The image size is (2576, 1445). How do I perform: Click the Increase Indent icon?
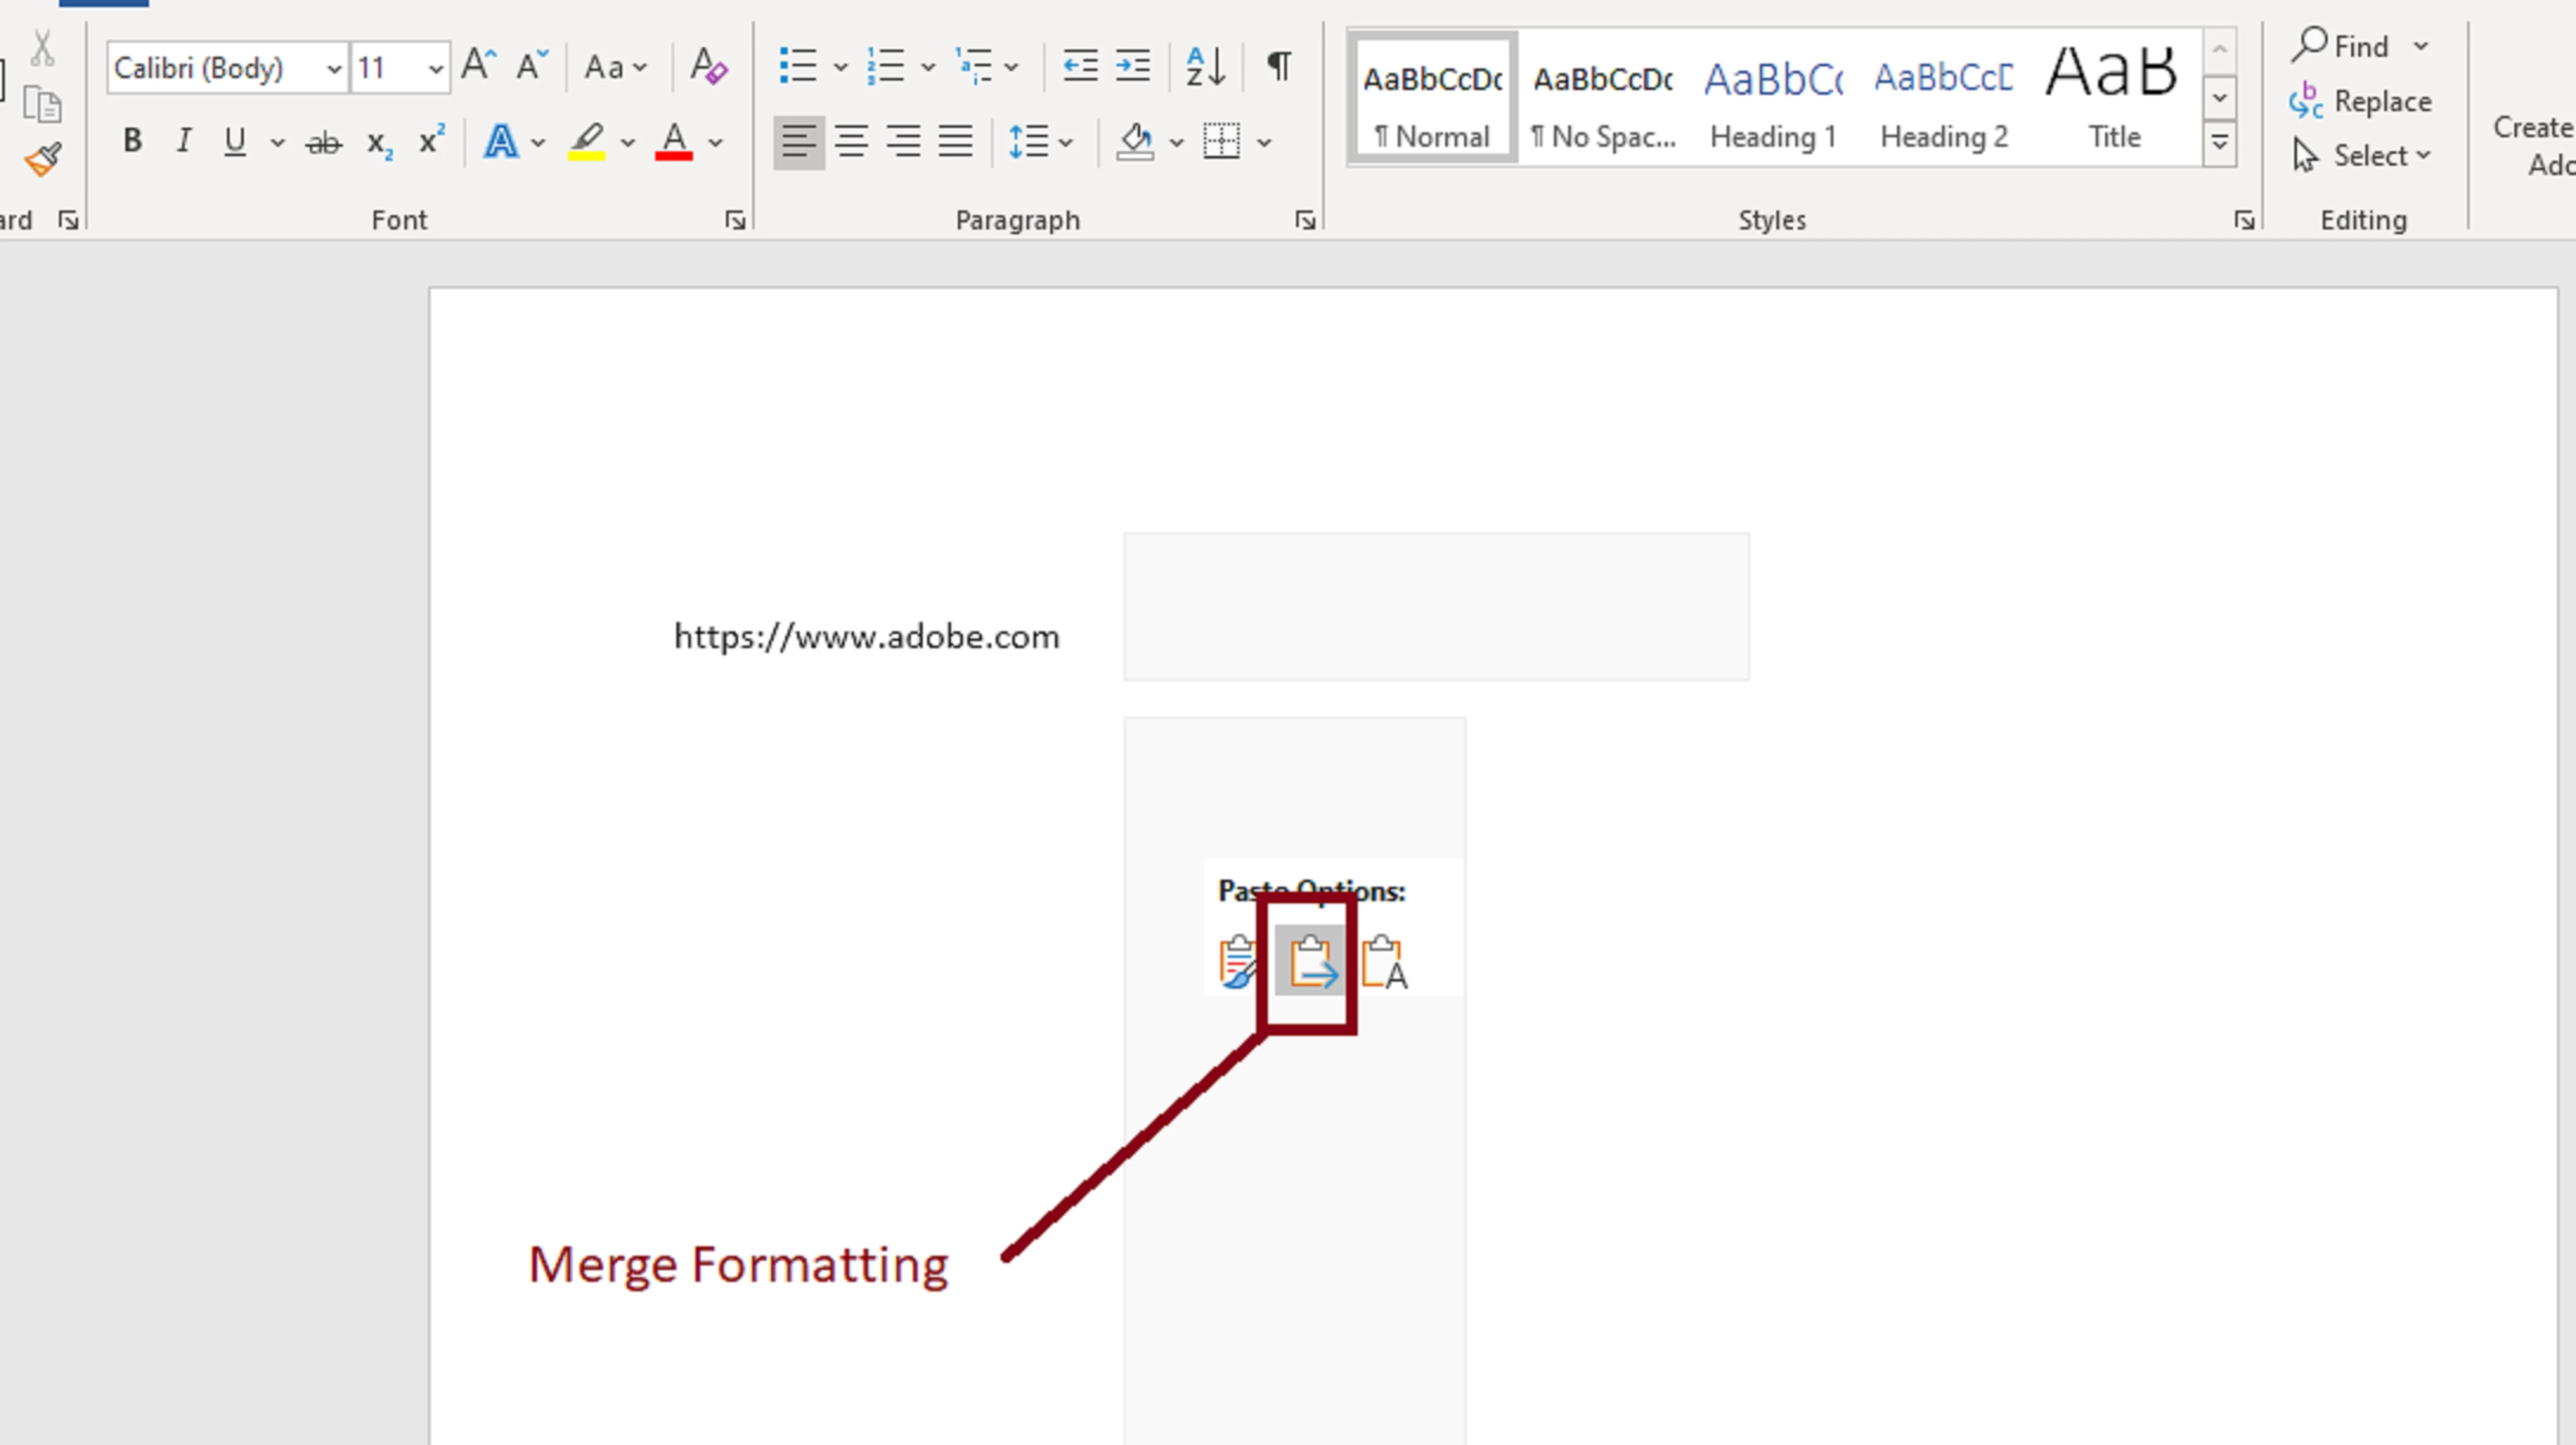1133,66
